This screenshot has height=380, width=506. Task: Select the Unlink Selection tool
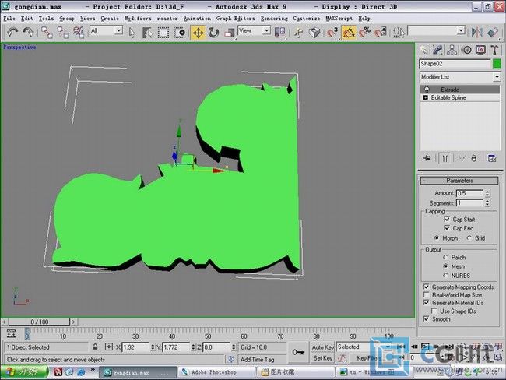point(62,32)
